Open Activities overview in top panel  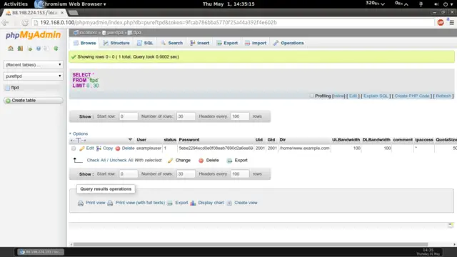pyautogui.click(x=16, y=4)
